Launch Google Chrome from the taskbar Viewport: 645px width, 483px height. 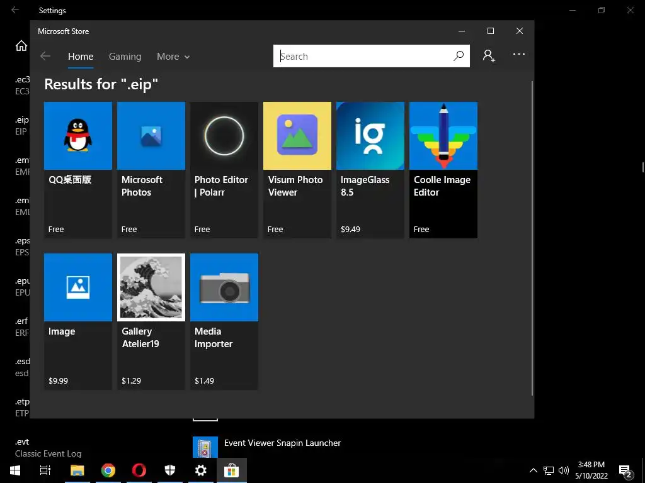tap(108, 470)
